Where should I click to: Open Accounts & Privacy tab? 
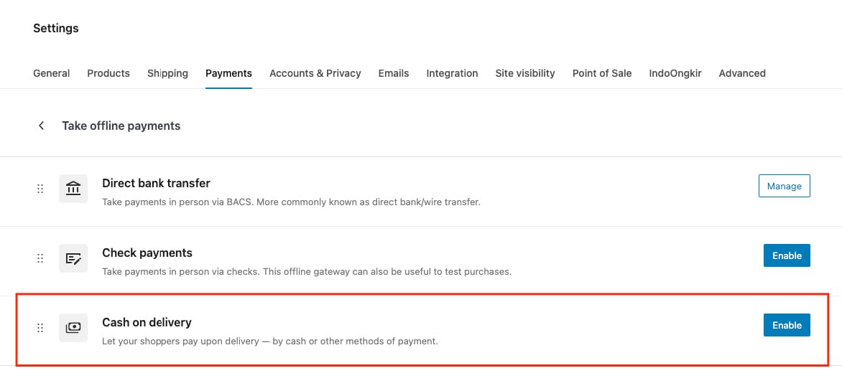pyautogui.click(x=315, y=73)
